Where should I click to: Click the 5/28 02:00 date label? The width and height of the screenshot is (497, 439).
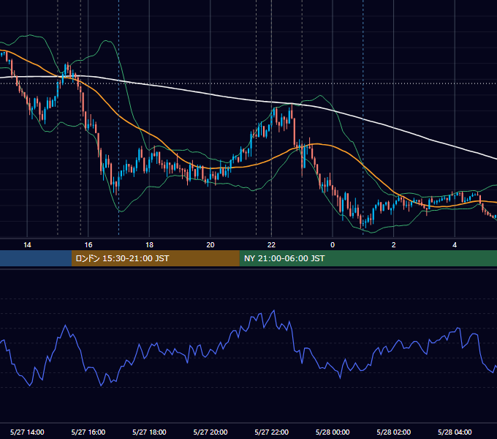(394, 432)
